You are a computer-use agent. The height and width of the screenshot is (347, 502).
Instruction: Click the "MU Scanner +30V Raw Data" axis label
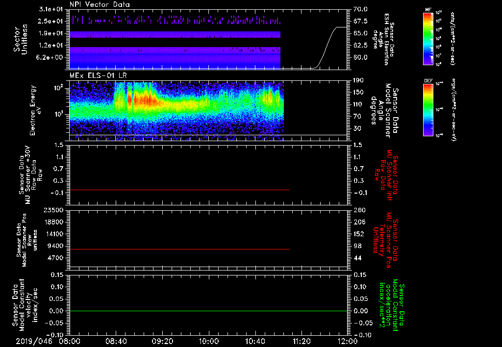coord(30,175)
